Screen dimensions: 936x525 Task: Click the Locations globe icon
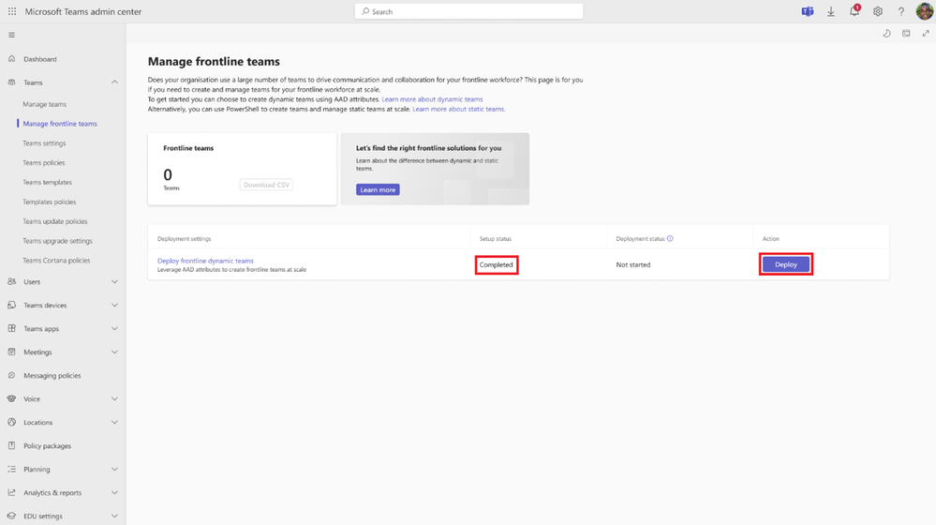11,422
